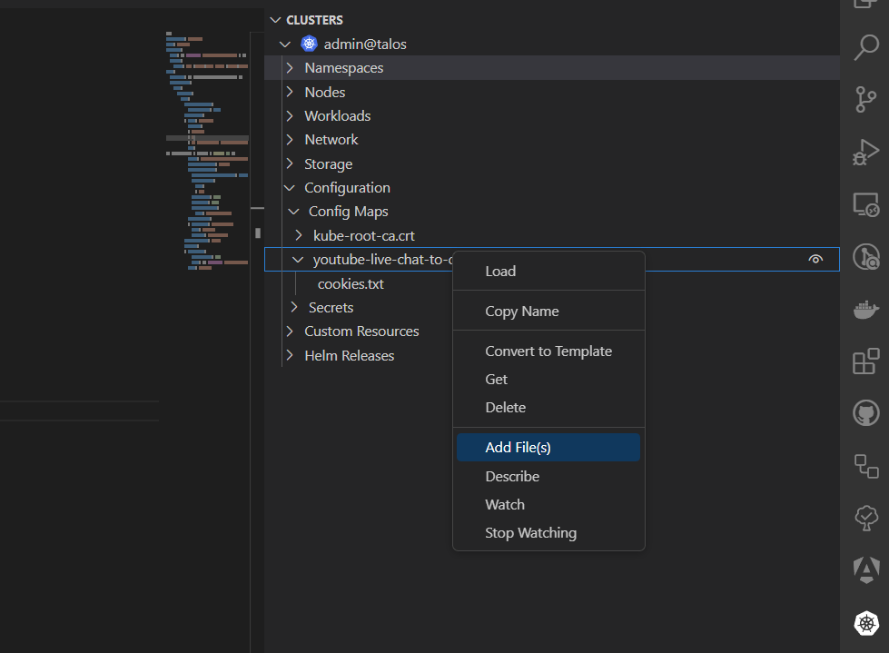Open the Angular icon in activity bar
Image resolution: width=889 pixels, height=653 pixels.
[x=865, y=570]
